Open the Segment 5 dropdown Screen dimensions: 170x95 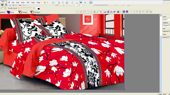[166, 25]
